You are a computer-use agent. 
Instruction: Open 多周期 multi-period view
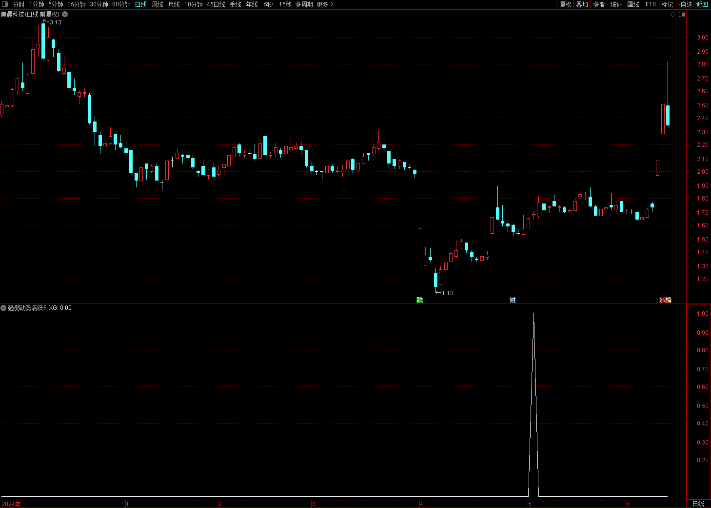tap(304, 4)
